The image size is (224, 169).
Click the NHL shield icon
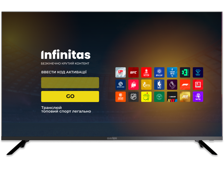(133, 97)
